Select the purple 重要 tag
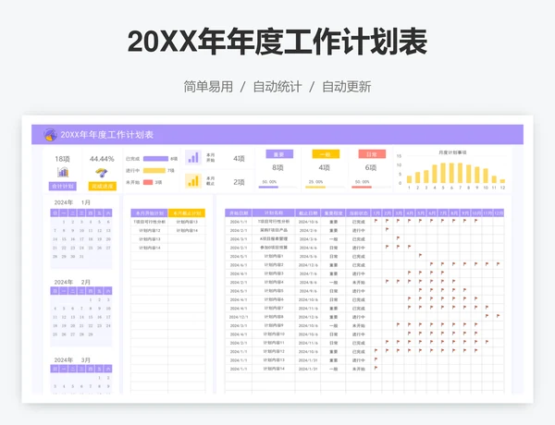555x425 pixels. (279, 154)
